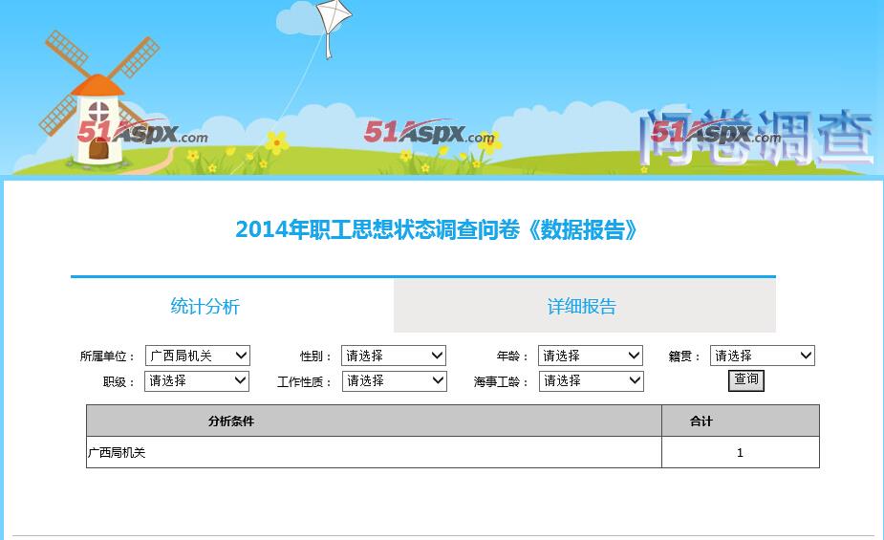Image resolution: width=884 pixels, height=540 pixels.
Task: Open the 详细报告 tab
Action: pos(582,306)
